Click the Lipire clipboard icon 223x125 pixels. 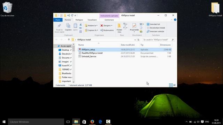click(75, 26)
